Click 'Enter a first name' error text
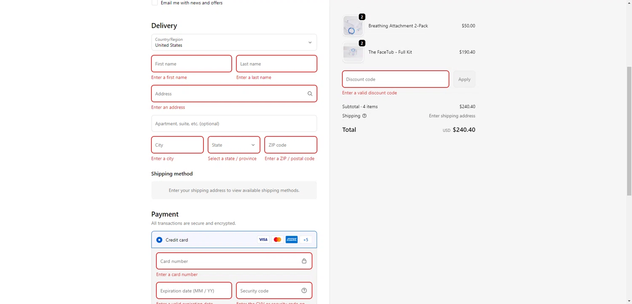 point(169,77)
